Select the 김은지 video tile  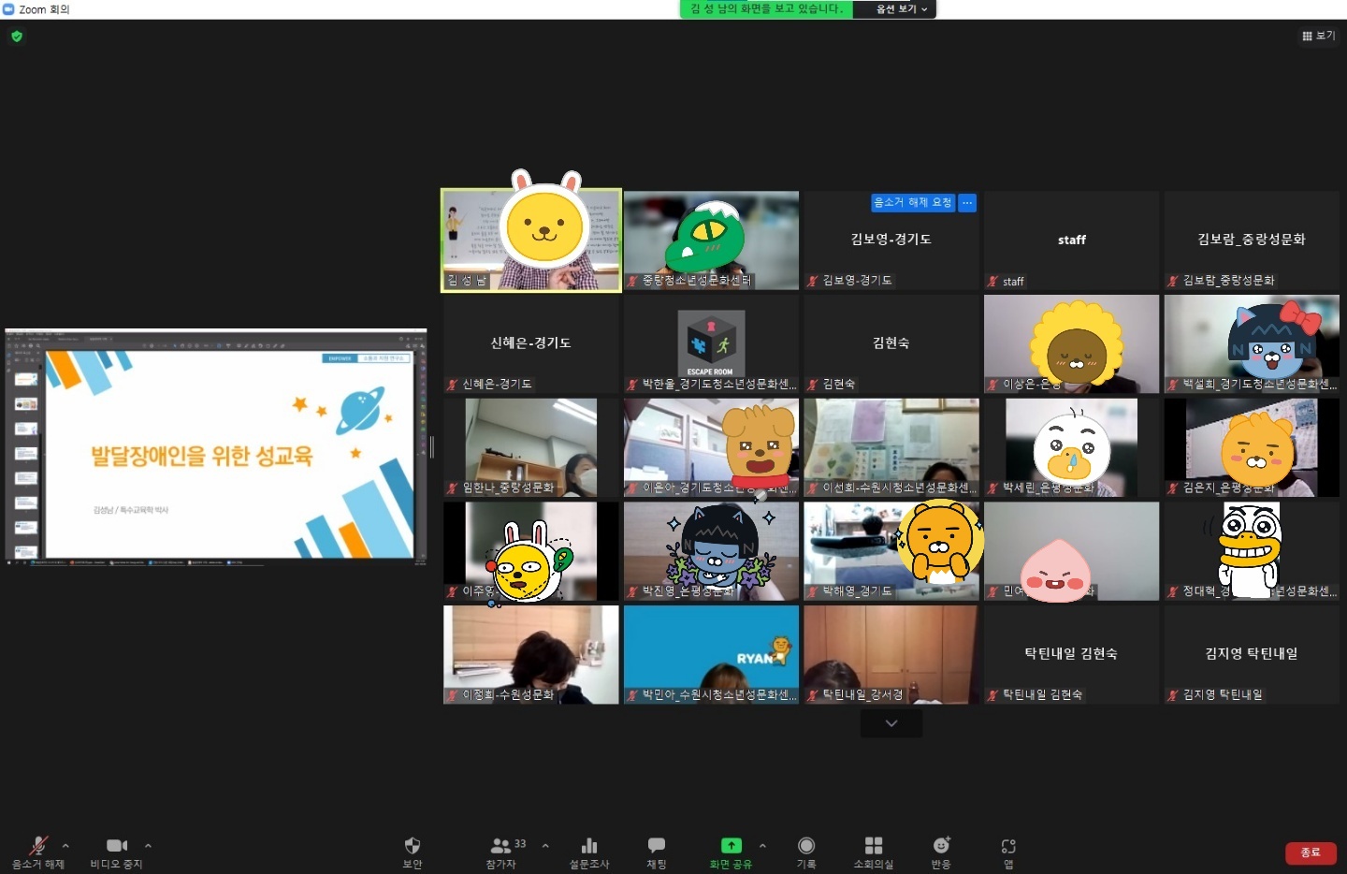click(x=1252, y=447)
